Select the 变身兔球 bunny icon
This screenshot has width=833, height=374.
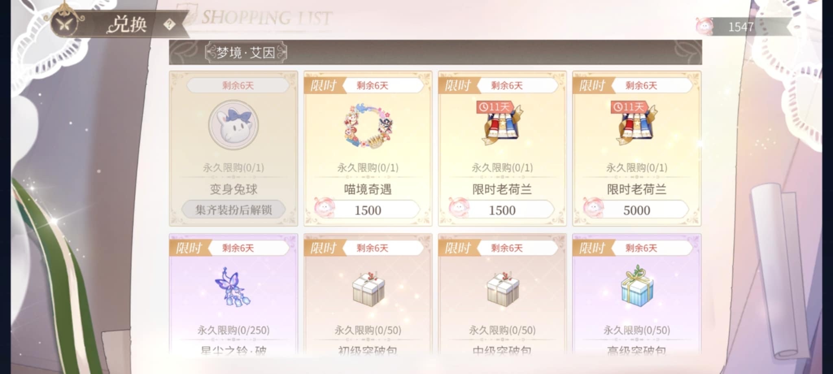click(233, 125)
